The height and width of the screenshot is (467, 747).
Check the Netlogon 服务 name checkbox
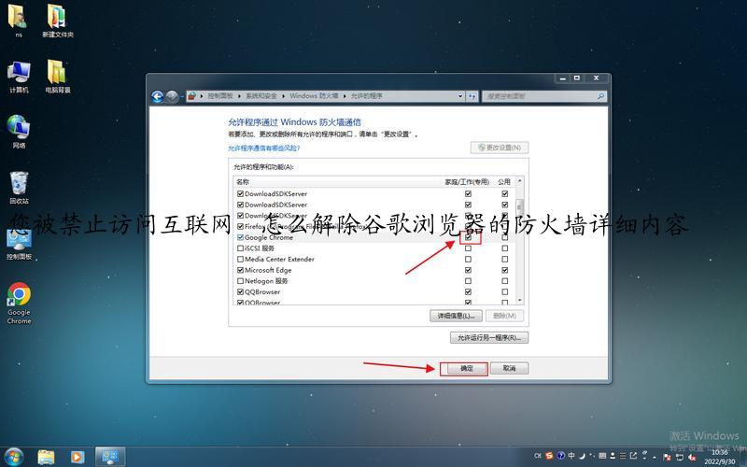[x=240, y=281]
